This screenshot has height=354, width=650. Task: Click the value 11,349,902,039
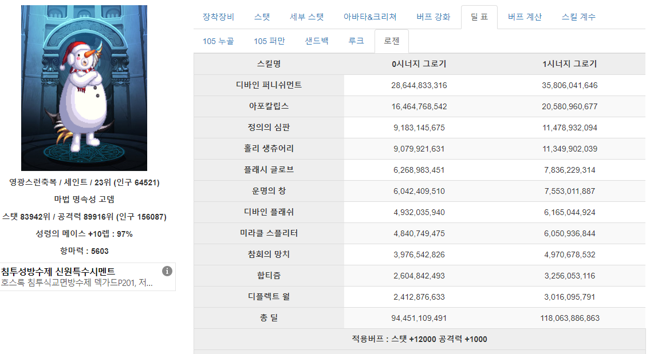pos(570,149)
